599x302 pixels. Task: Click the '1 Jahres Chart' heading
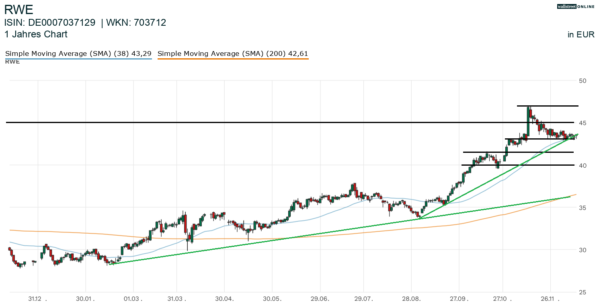pyautogui.click(x=36, y=34)
